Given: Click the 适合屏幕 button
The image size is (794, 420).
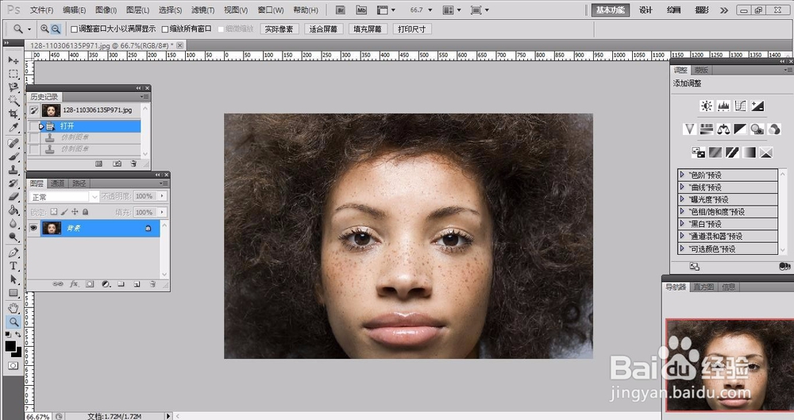Looking at the screenshot, I should click(x=323, y=29).
